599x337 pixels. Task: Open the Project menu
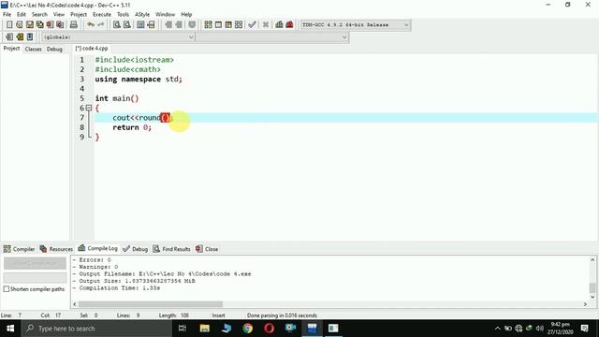[x=79, y=15]
